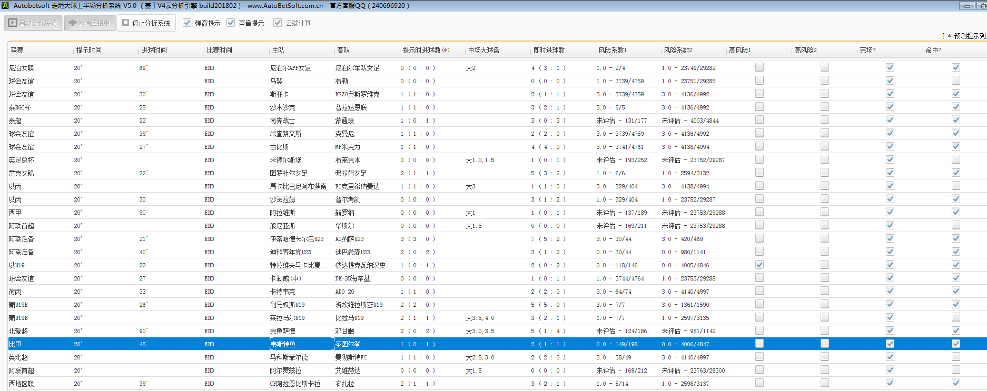
Task: Toggle 完场? checkbox in the highlighted 韦斯特鲁 row
Action: (890, 344)
